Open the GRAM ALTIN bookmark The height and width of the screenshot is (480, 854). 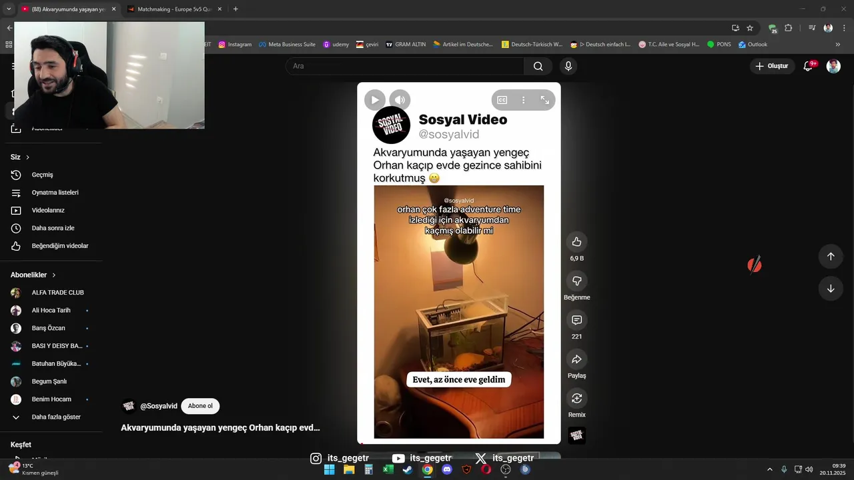tap(406, 45)
